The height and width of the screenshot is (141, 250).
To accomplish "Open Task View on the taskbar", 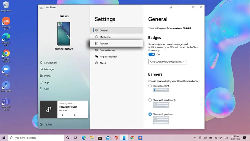I will pos(75,138).
